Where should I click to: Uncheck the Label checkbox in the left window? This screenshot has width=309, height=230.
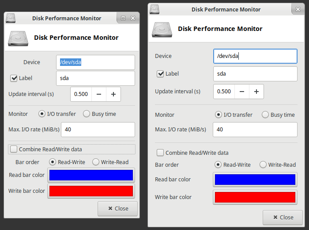tap(14, 78)
